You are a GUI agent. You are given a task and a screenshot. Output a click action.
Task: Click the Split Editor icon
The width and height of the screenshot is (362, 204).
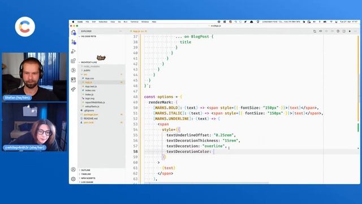[x=344, y=31]
